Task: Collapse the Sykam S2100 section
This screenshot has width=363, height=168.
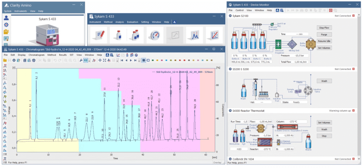Action: (x=230, y=16)
